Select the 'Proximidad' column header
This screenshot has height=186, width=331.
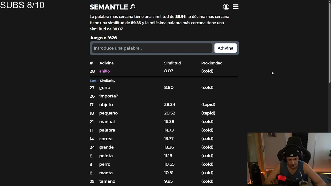click(x=212, y=63)
